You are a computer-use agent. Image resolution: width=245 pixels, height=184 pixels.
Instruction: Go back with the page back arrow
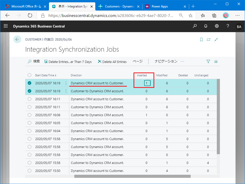[17, 39]
